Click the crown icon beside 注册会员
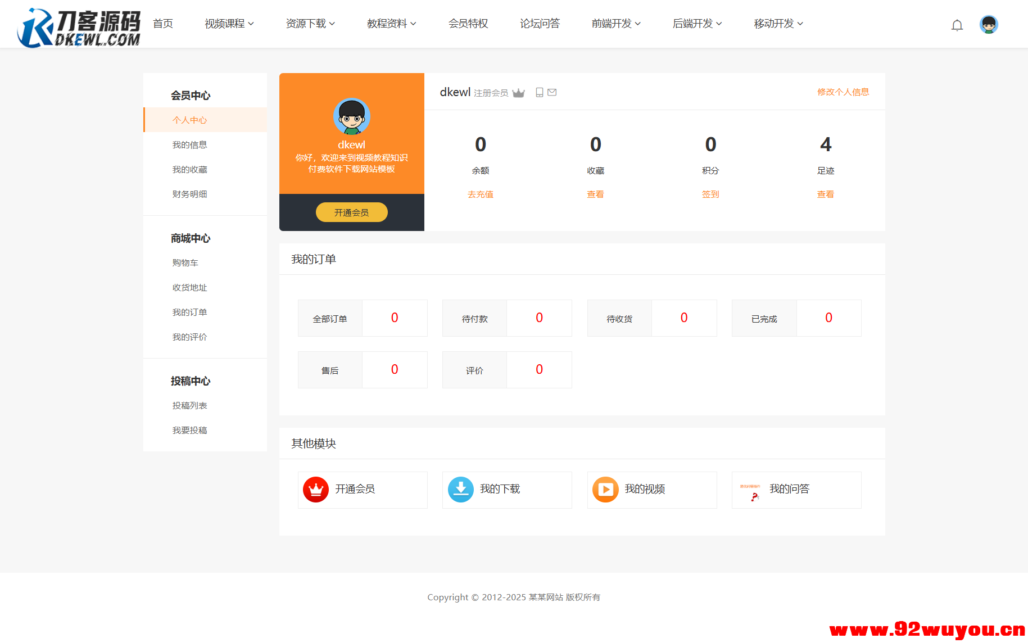The image size is (1028, 643). click(x=519, y=92)
